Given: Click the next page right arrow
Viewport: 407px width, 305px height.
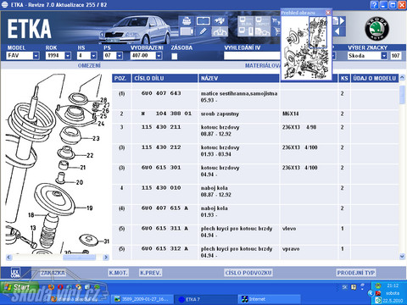Looking at the screenshot, I should [x=342, y=21].
